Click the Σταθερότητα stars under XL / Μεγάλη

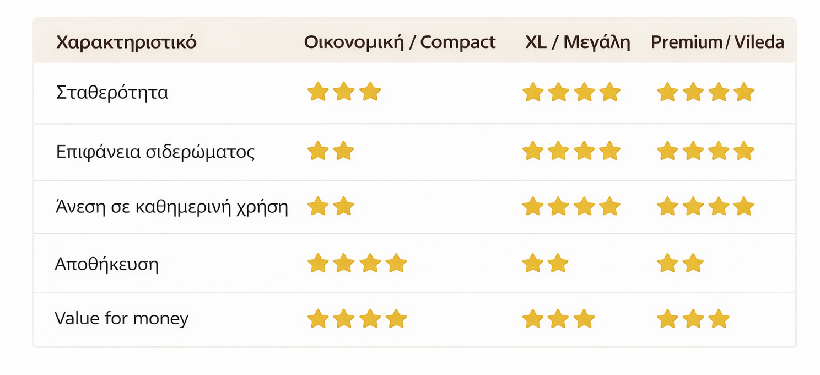[571, 92]
